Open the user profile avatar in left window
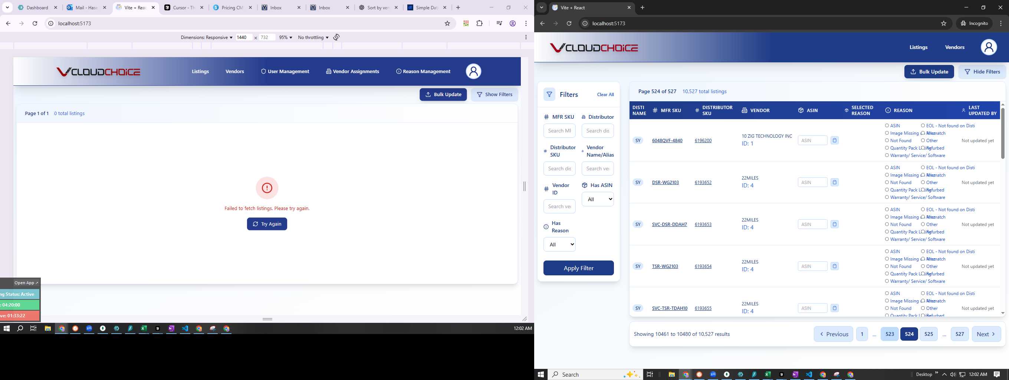 click(473, 71)
